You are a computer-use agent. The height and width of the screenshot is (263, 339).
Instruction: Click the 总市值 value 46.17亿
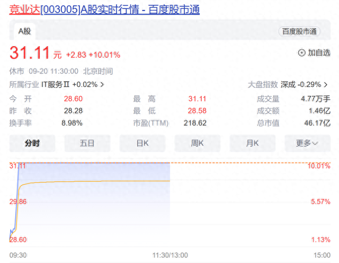pyautogui.click(x=317, y=123)
